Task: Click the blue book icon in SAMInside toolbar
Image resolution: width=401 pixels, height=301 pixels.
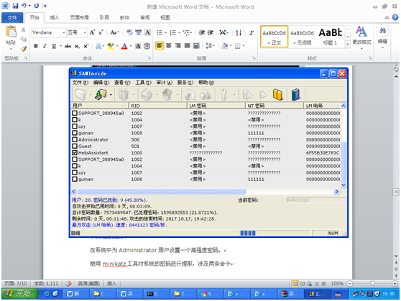Action: coord(295,94)
